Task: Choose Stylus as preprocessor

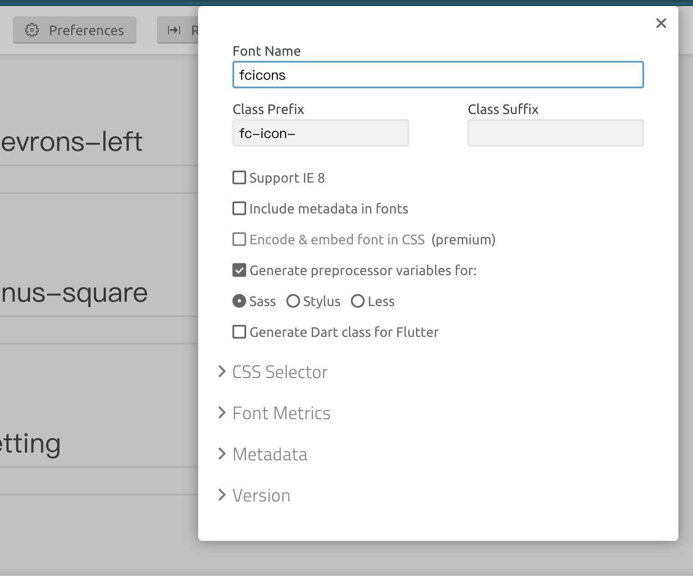Action: (293, 301)
